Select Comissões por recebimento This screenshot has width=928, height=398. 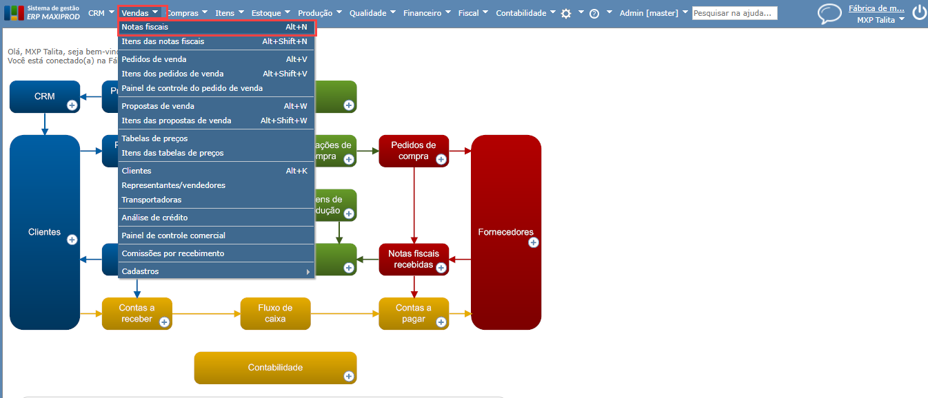(216, 253)
